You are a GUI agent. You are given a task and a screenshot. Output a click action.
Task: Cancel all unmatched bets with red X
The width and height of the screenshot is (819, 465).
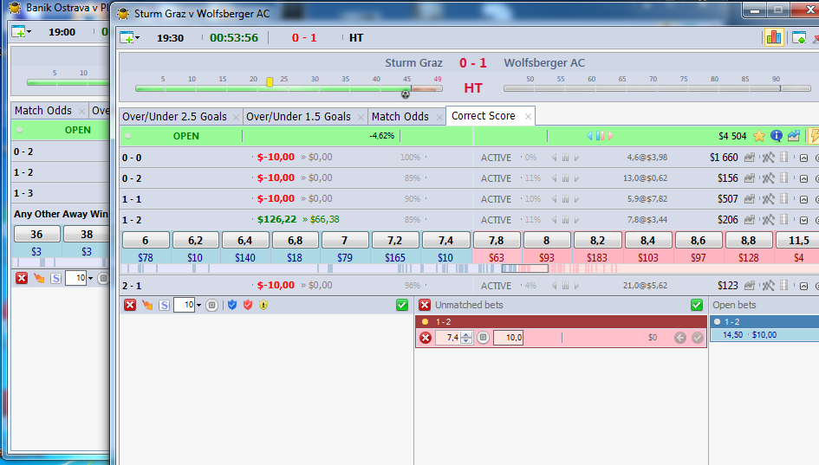pos(425,305)
